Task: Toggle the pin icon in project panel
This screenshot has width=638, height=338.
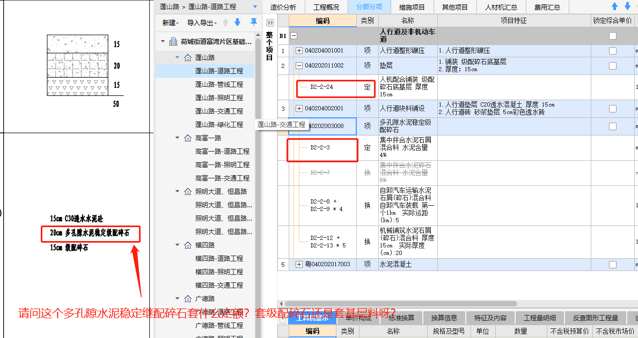Action: point(253,22)
